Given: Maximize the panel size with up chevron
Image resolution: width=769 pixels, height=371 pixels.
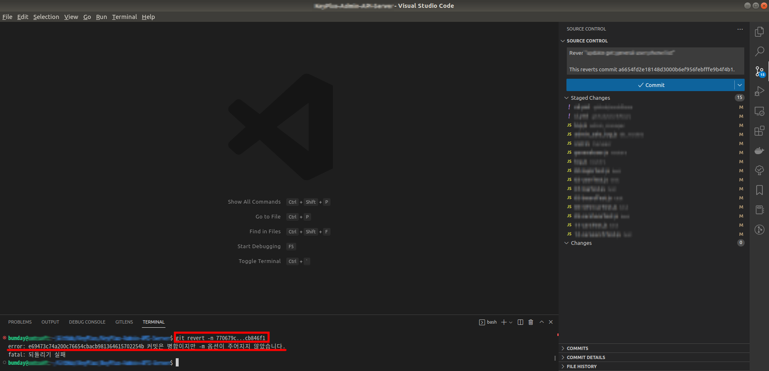Looking at the screenshot, I should pyautogui.click(x=542, y=322).
